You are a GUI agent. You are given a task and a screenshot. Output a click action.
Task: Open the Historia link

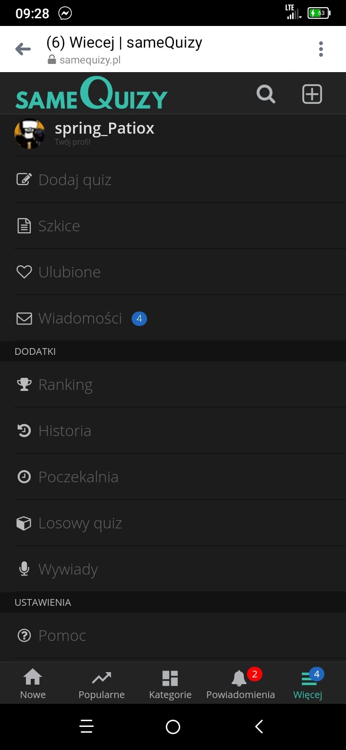click(65, 431)
